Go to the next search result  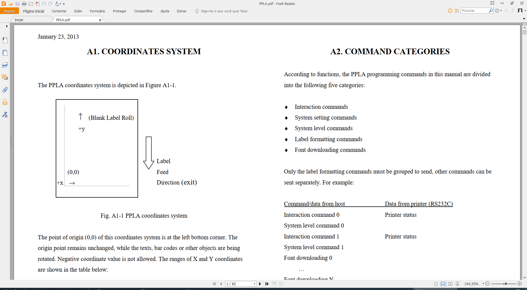coord(513,11)
